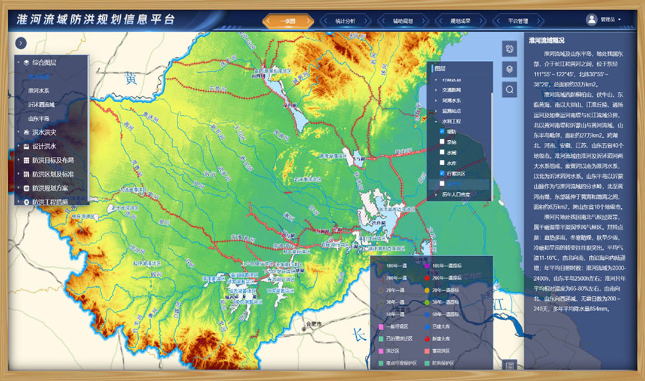645x381 pixels.
Task: Collapse the left sidebar with the round arrow button
Action: pyautogui.click(x=20, y=43)
